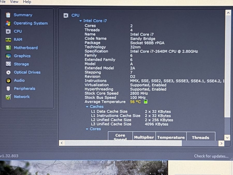Collapse the Caches section arrow
This screenshot has width=233, height=175.
coord(87,106)
